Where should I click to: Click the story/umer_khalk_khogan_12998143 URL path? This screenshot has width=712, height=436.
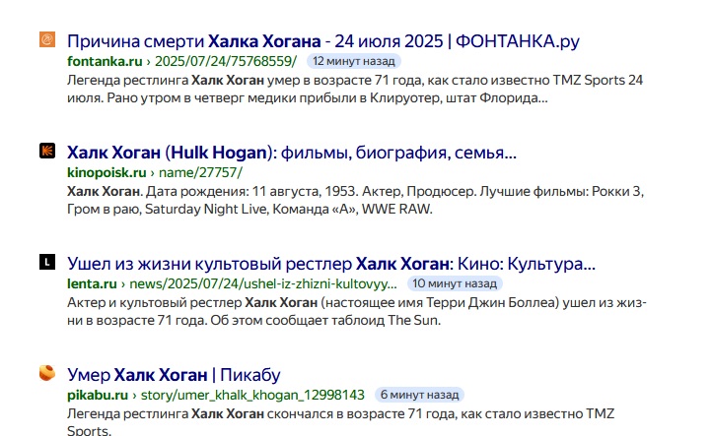[252, 395]
